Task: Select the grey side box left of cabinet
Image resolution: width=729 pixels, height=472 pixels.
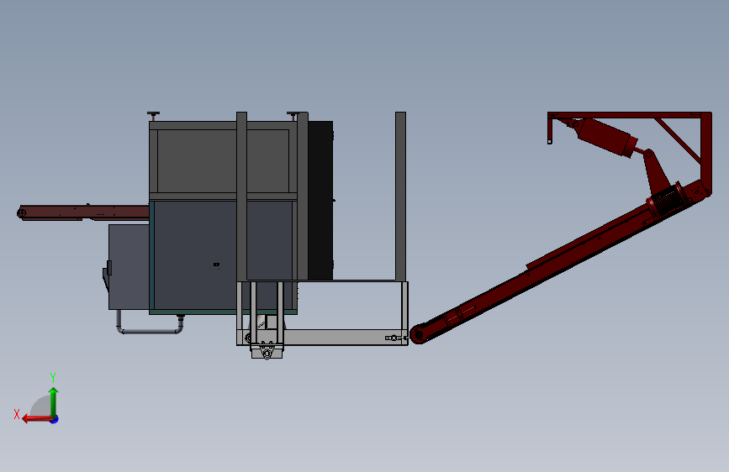Action: (x=129, y=267)
